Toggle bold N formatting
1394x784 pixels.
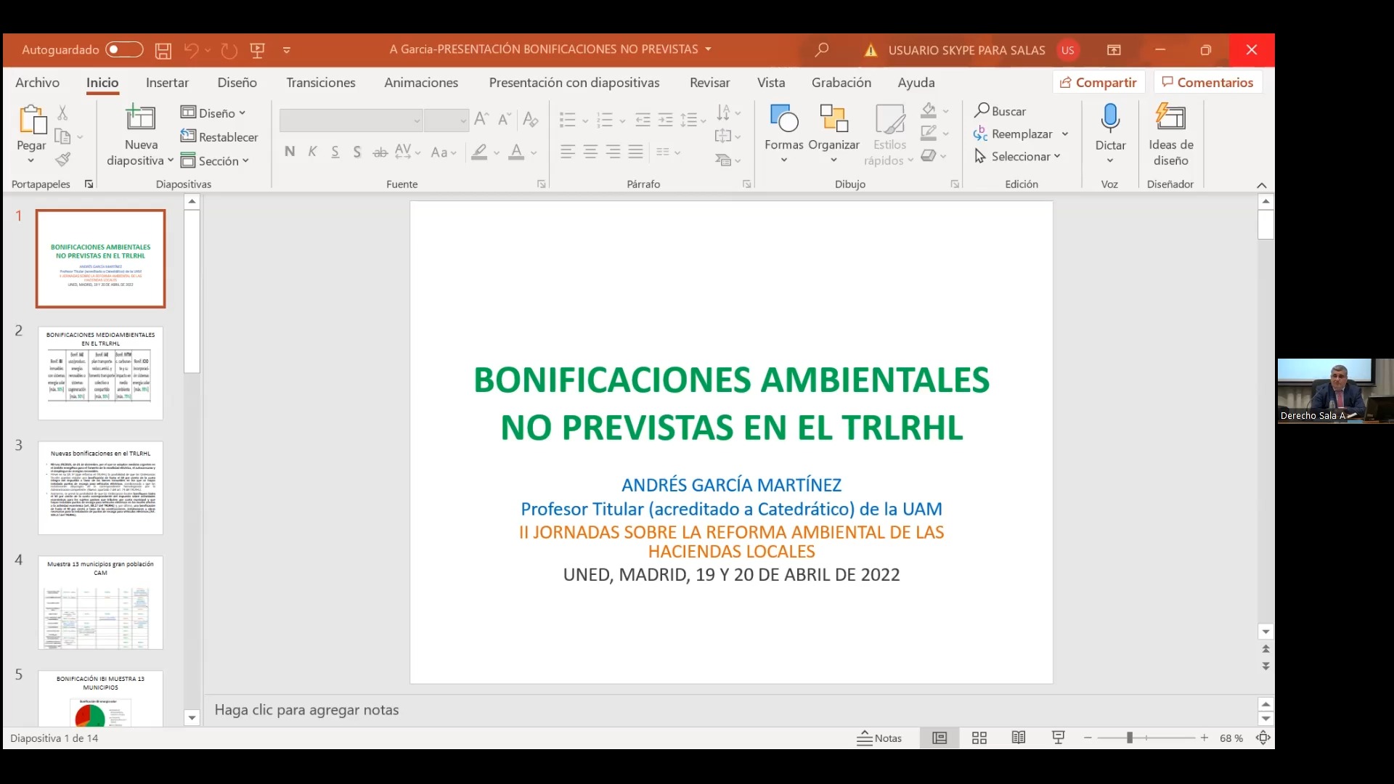[x=290, y=152]
